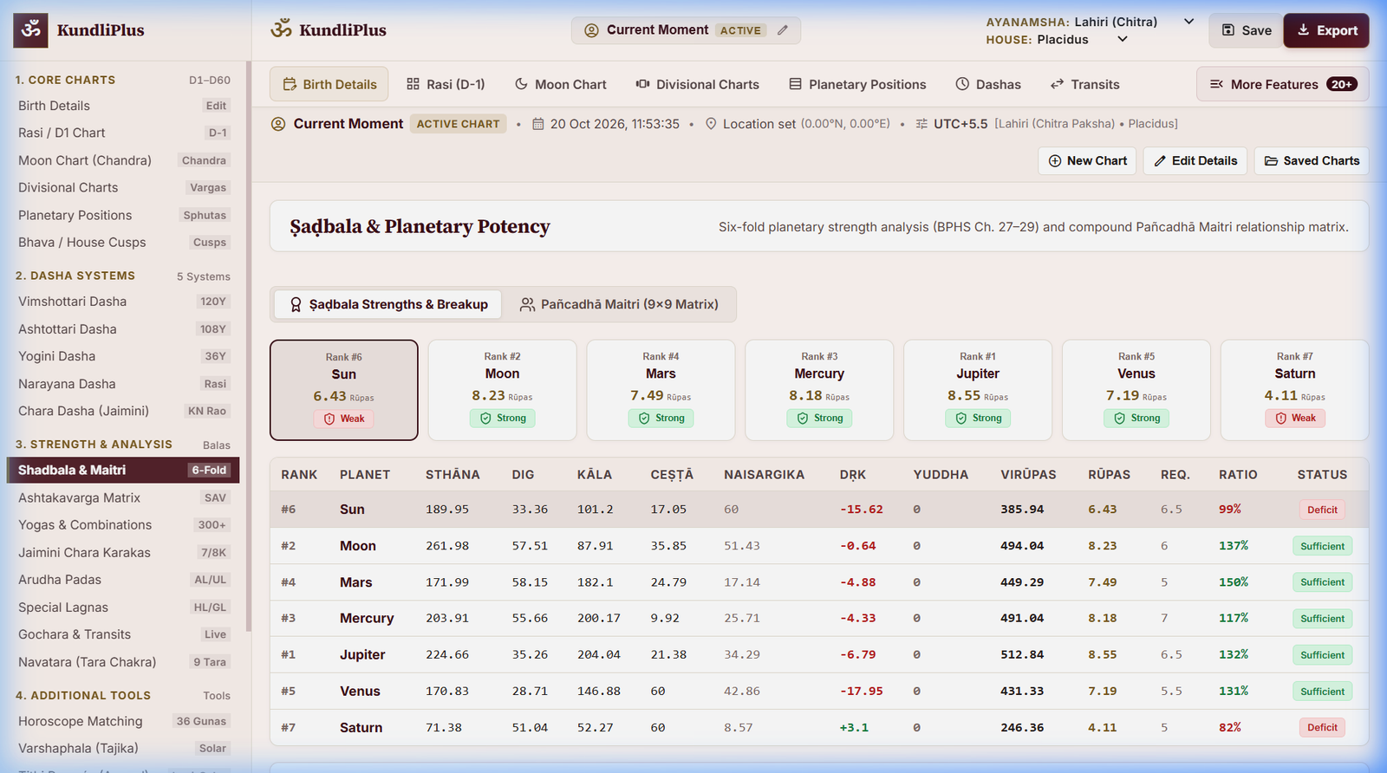
Task: Create a New Chart
Action: click(x=1087, y=161)
